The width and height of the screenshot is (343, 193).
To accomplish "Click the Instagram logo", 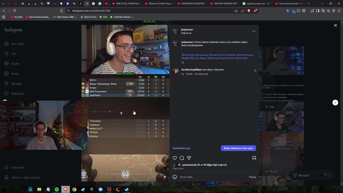I will point(13,30).
